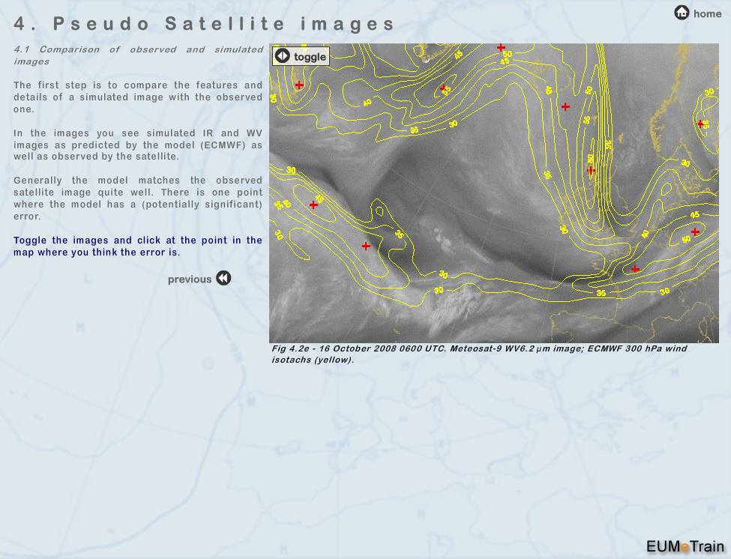This screenshot has width=731, height=559.
Task: Click red cross on upper-left 55 isotach label
Action: 444,88
